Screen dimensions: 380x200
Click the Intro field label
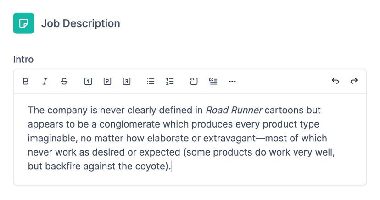coord(23,59)
